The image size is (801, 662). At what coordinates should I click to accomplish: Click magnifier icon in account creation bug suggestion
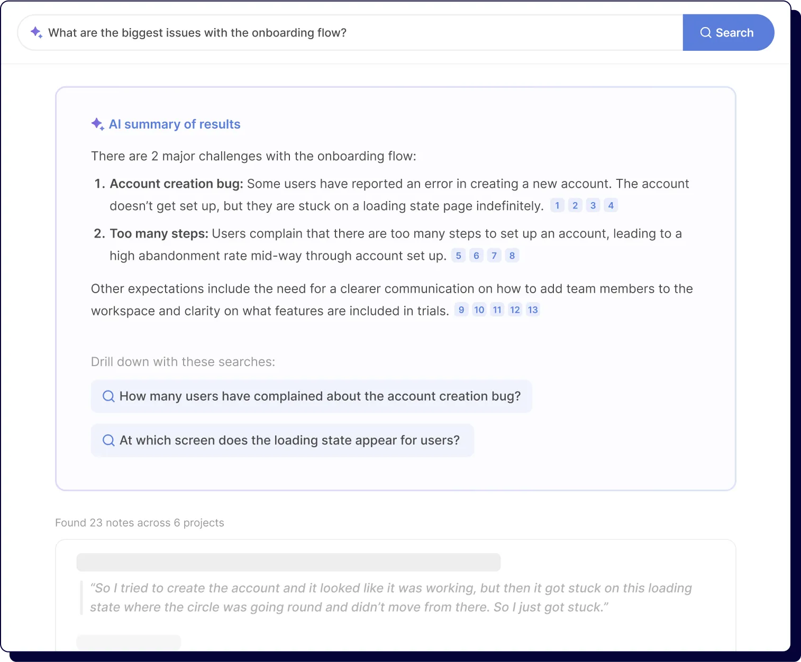(108, 396)
